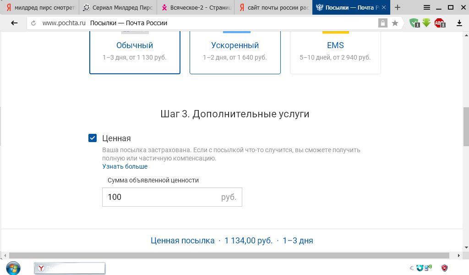The image size is (469, 275).
Task: Select the EMS delivery option
Action: [x=335, y=50]
